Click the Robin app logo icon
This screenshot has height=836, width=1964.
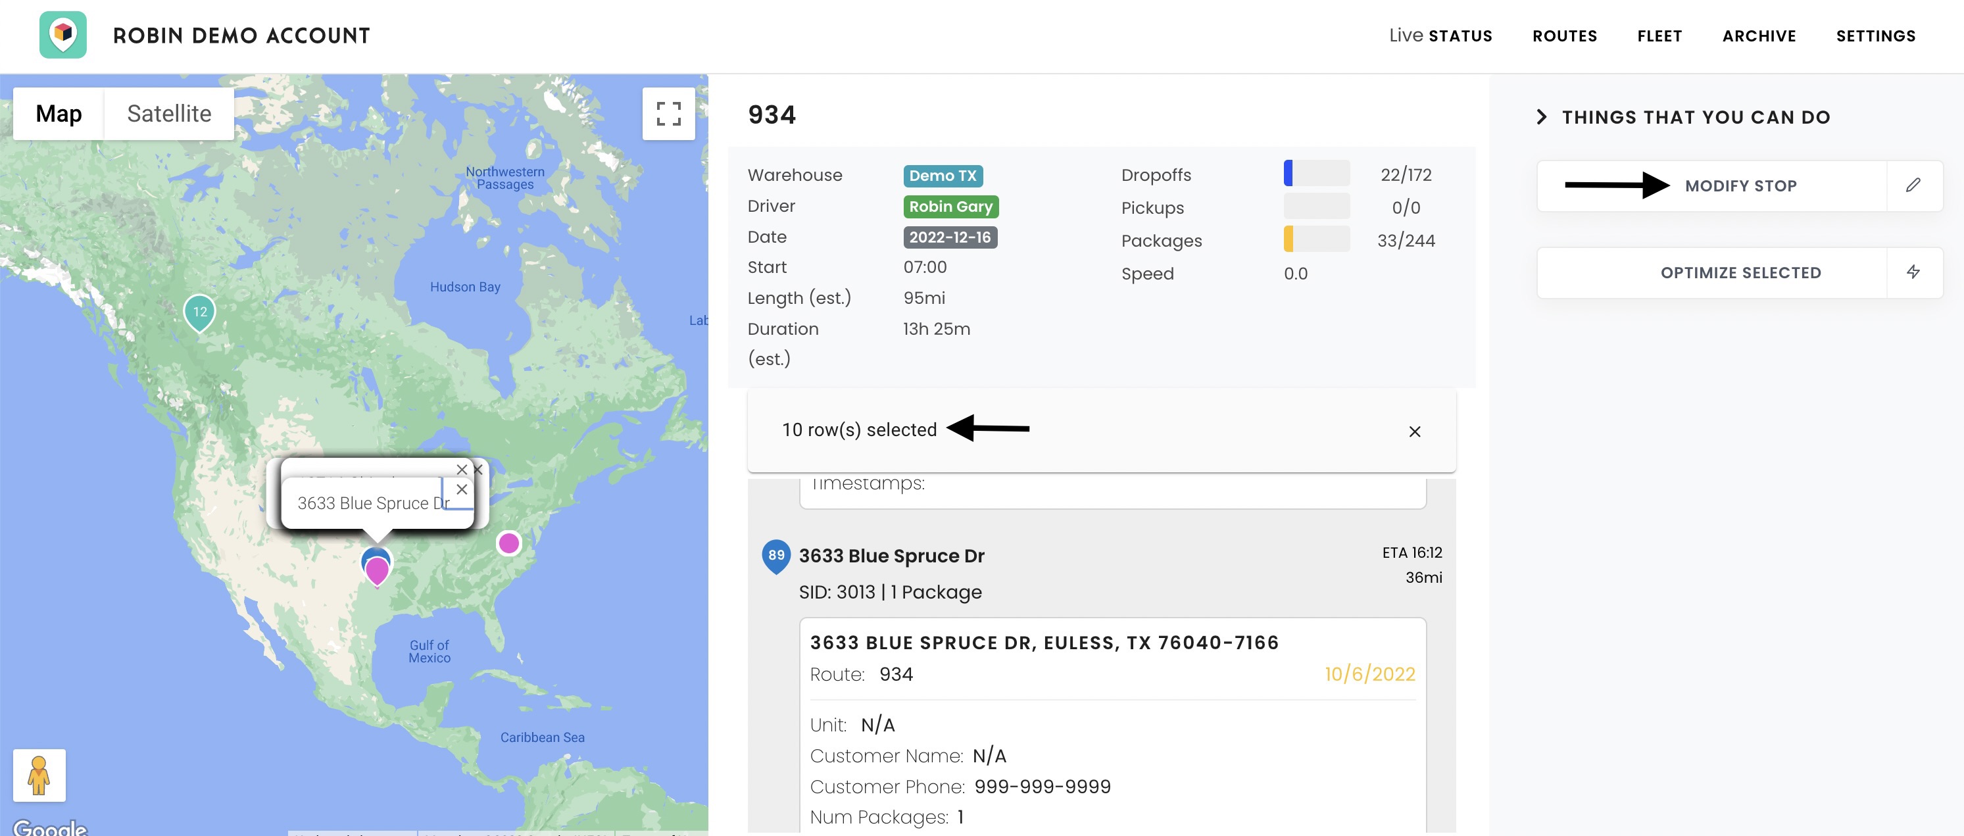(x=62, y=35)
